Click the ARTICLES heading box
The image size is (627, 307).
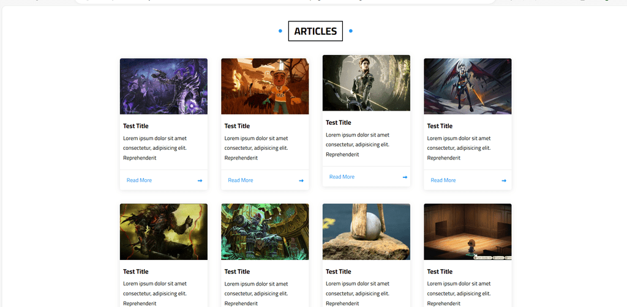tap(315, 31)
